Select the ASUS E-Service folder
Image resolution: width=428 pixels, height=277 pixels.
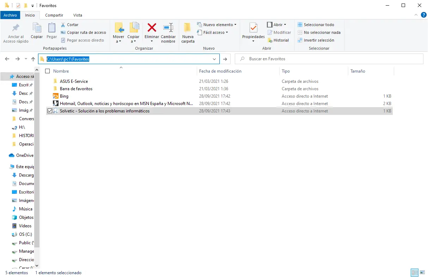point(74,81)
